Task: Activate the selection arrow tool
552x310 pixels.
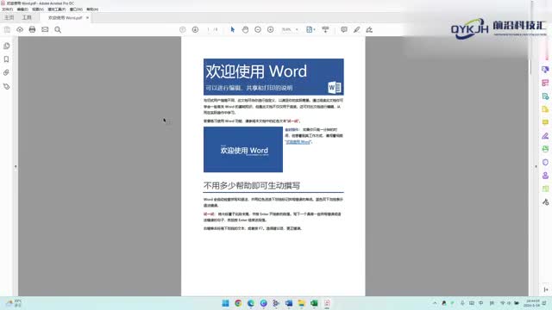Action: 232,29
